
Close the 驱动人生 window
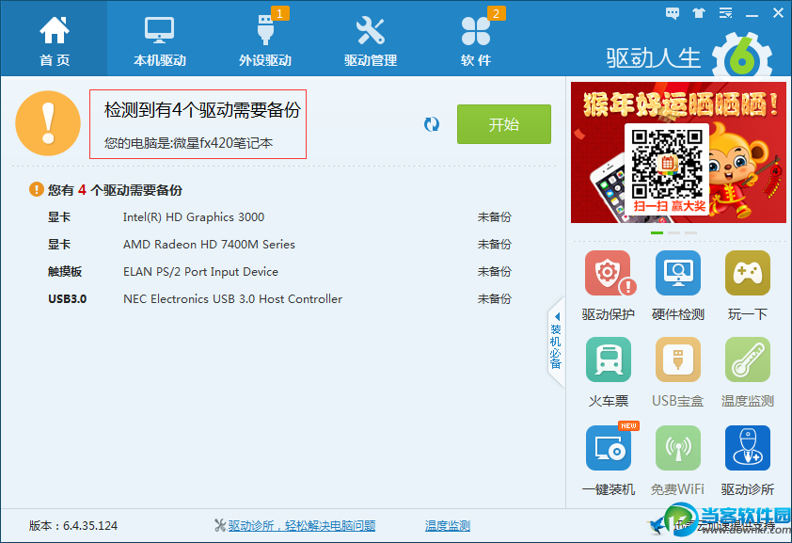(x=779, y=13)
